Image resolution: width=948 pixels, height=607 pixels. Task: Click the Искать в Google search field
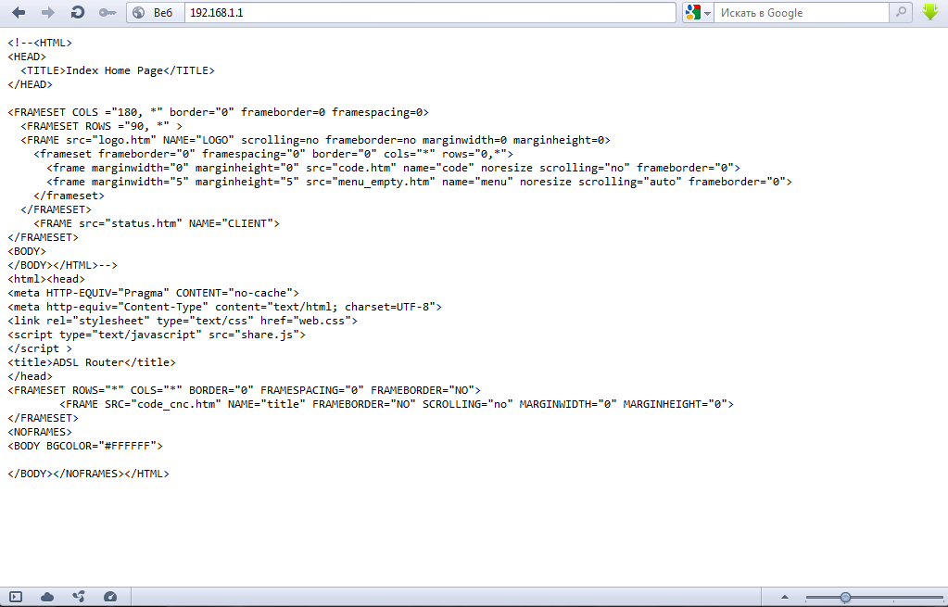[x=802, y=13]
